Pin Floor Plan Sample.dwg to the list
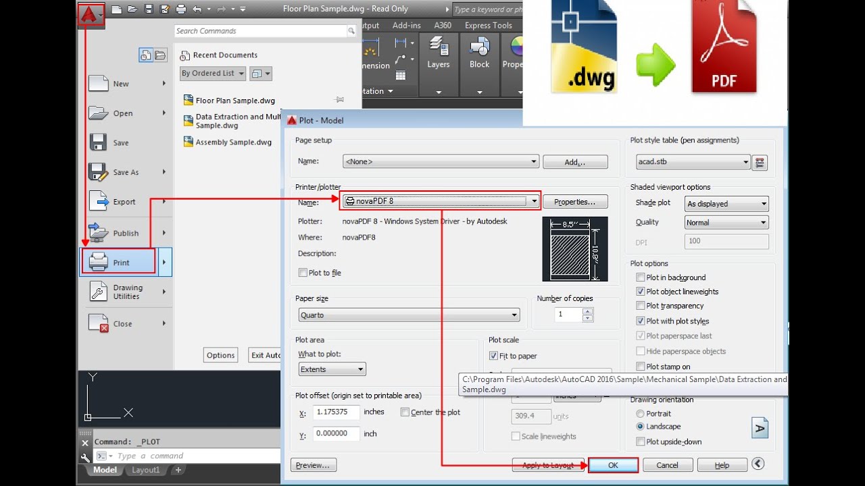865x486 pixels. [339, 100]
